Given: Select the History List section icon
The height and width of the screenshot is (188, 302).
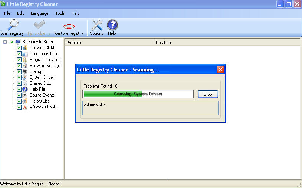Looking at the screenshot, I should coord(25,101).
